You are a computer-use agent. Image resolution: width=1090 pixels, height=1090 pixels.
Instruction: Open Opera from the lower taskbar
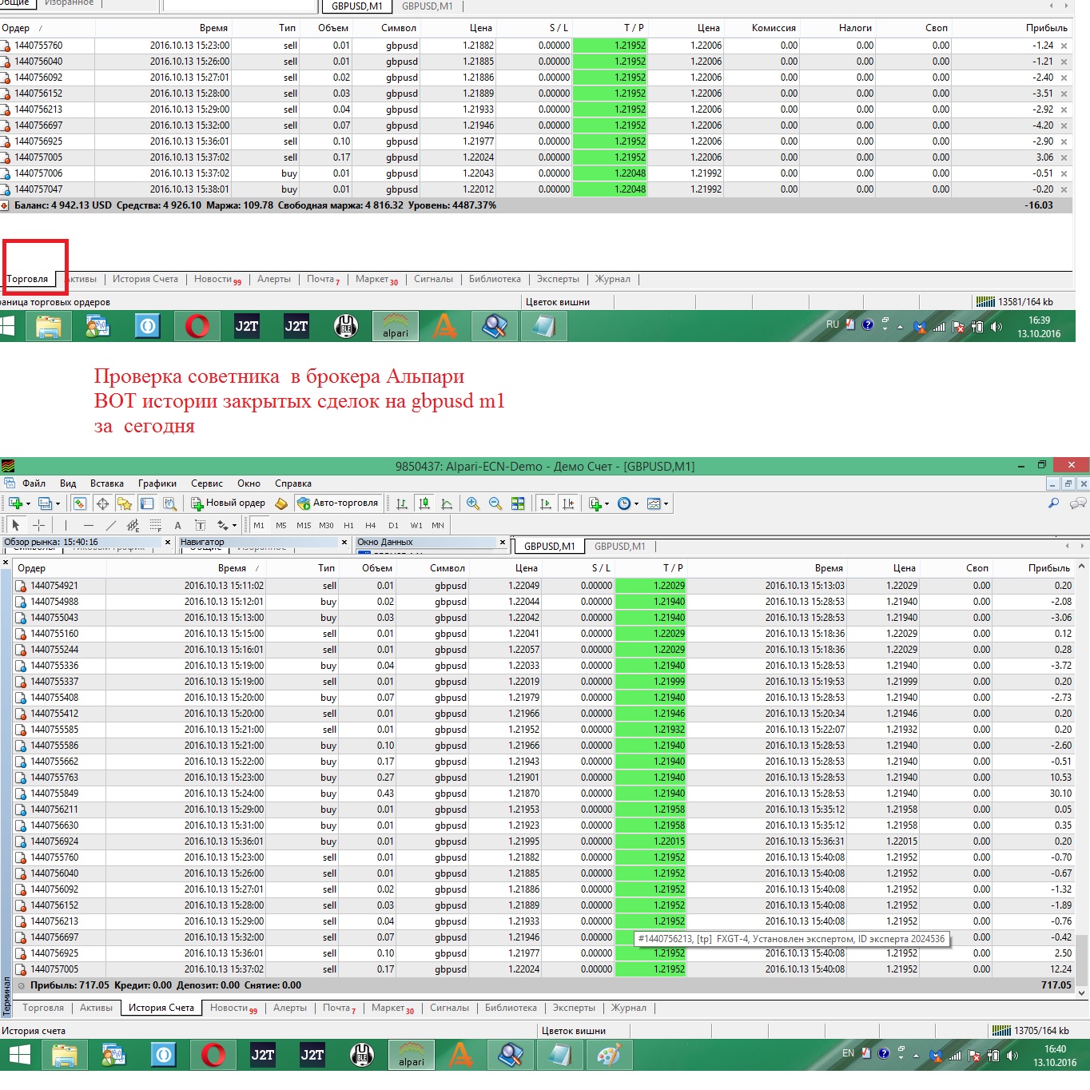click(213, 1055)
